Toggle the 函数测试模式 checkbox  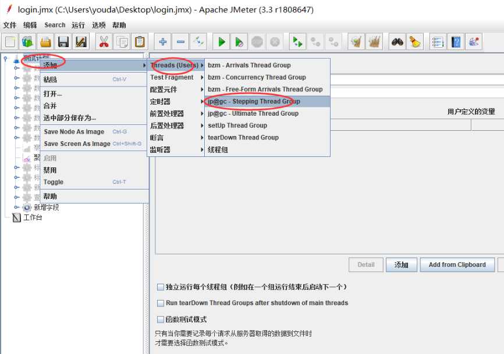tap(161, 319)
